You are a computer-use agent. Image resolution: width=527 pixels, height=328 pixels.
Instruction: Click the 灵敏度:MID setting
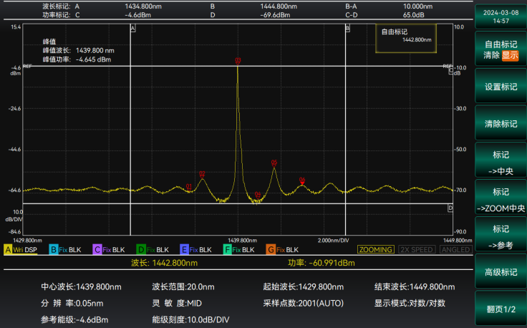[177, 304]
